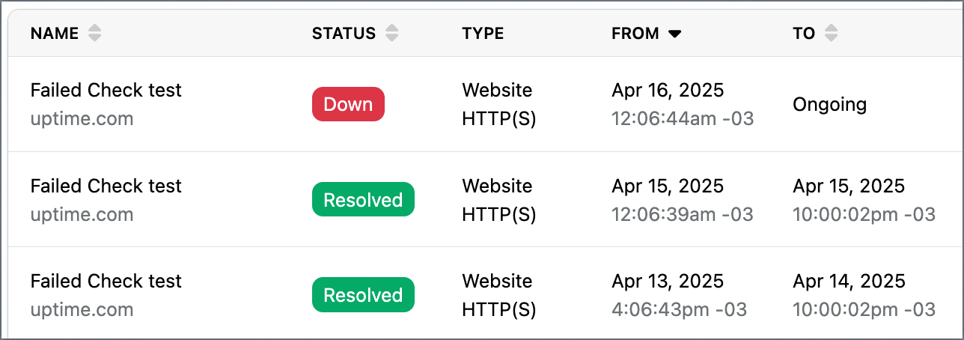The height and width of the screenshot is (340, 964).
Task: Click the Ongoing end time cell
Action: (x=829, y=104)
